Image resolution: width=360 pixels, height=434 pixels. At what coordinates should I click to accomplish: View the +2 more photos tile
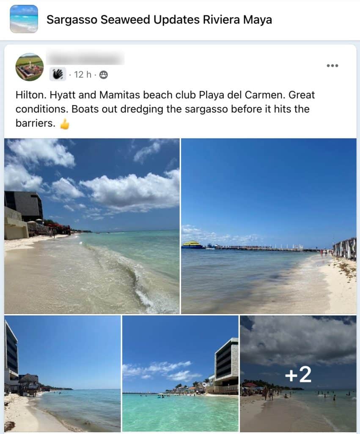[x=298, y=374]
